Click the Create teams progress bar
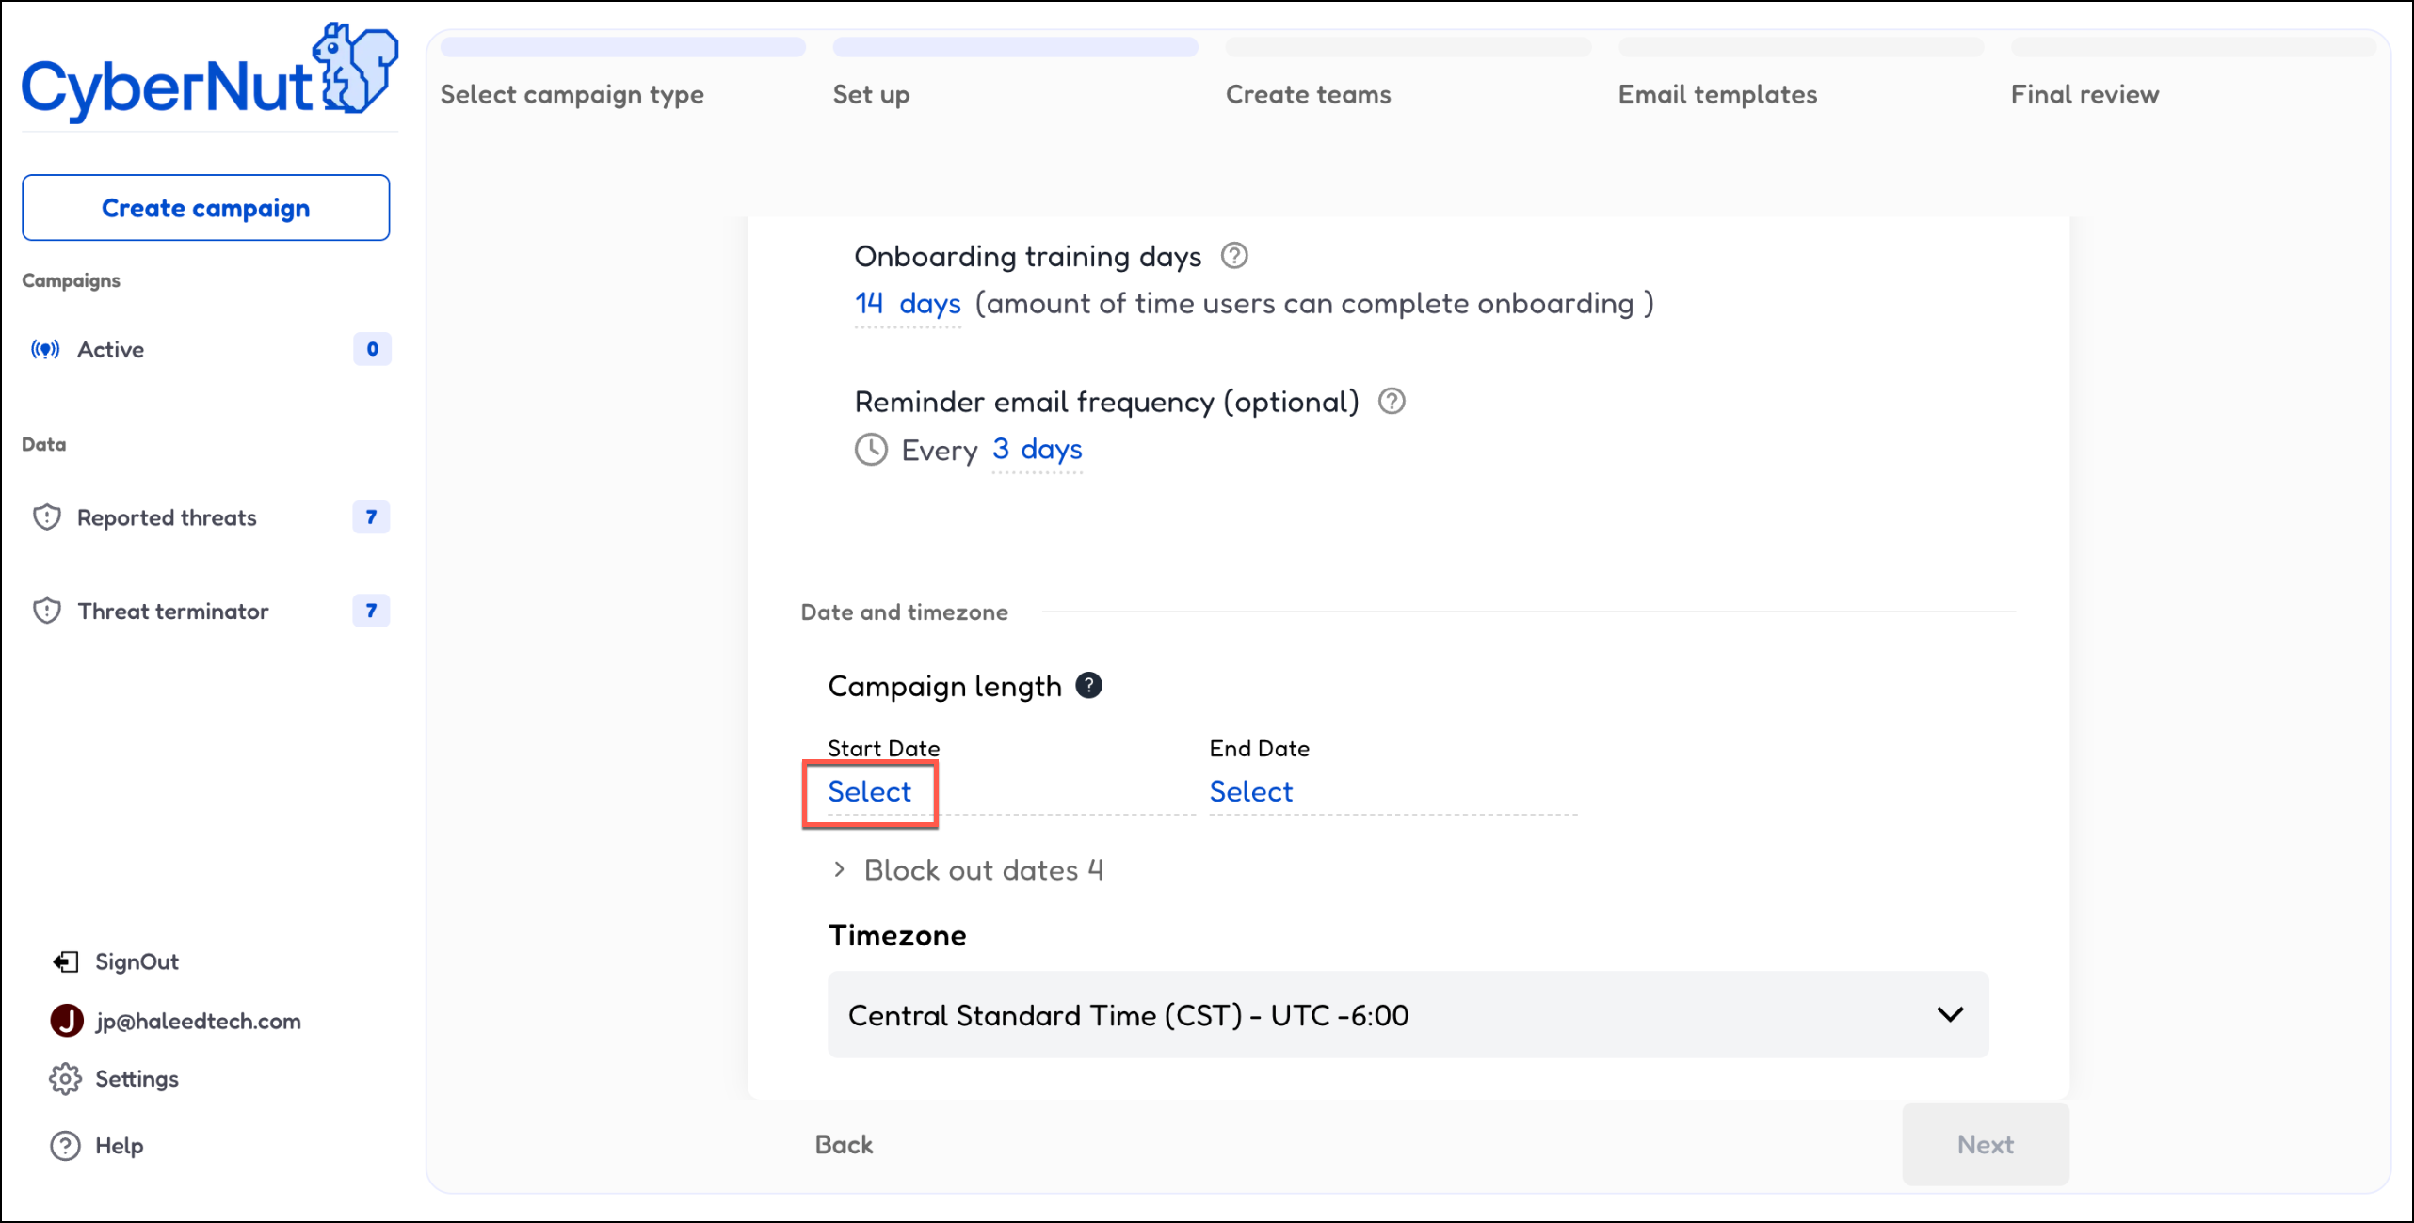The height and width of the screenshot is (1223, 2414). 1408,47
